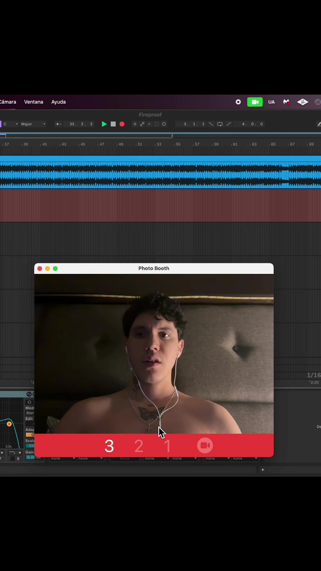Open the UA text menu bar item
The height and width of the screenshot is (571, 321).
pos(271,102)
